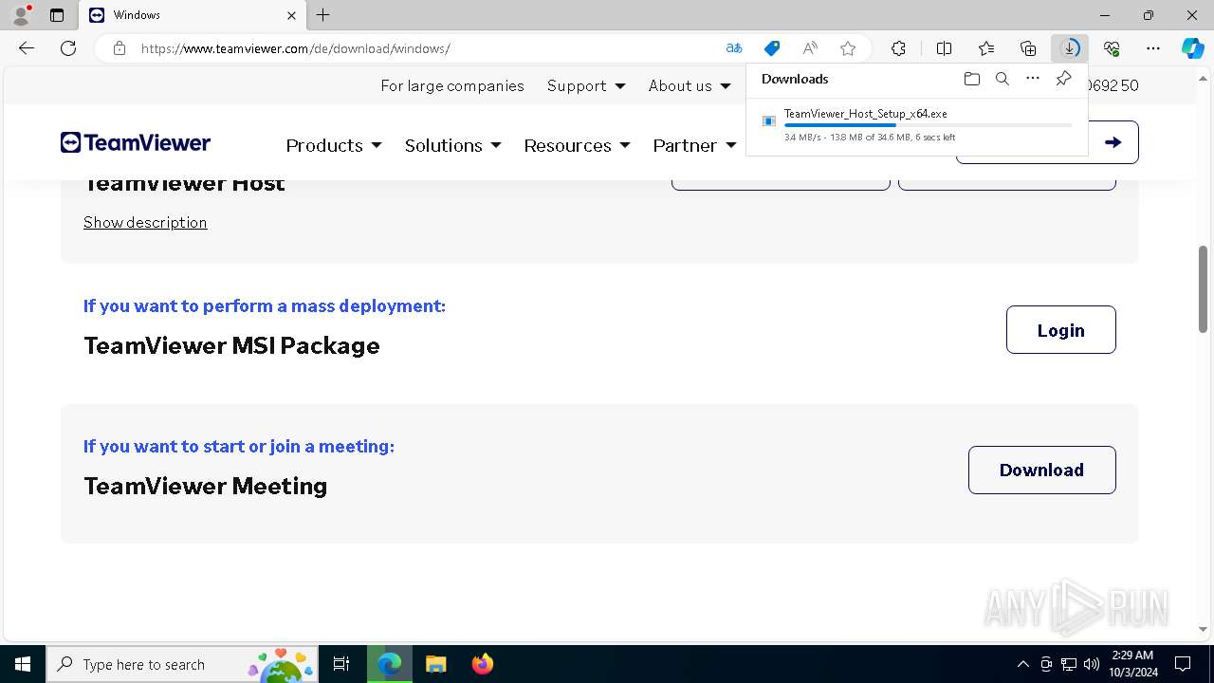Click the header arrow button
Screen dimensions: 1214x683
coord(1113,142)
